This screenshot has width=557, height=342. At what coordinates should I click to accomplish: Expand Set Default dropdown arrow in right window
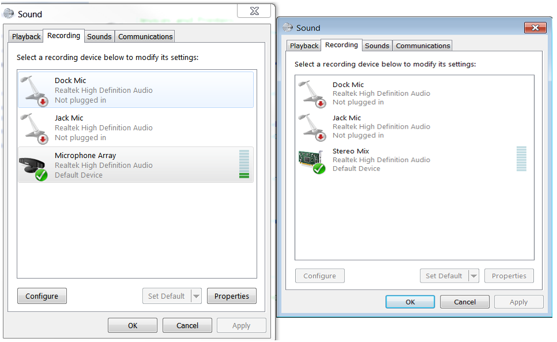(474, 276)
